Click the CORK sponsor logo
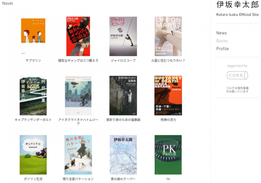The width and height of the screenshot is (261, 183). tap(237, 75)
